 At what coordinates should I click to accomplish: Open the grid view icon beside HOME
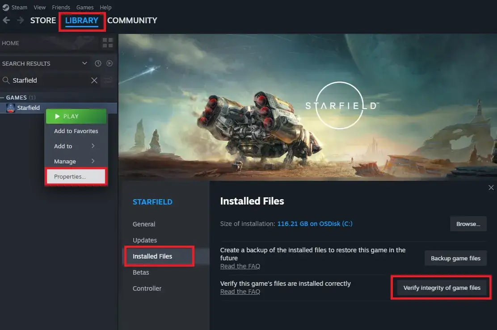pos(107,42)
